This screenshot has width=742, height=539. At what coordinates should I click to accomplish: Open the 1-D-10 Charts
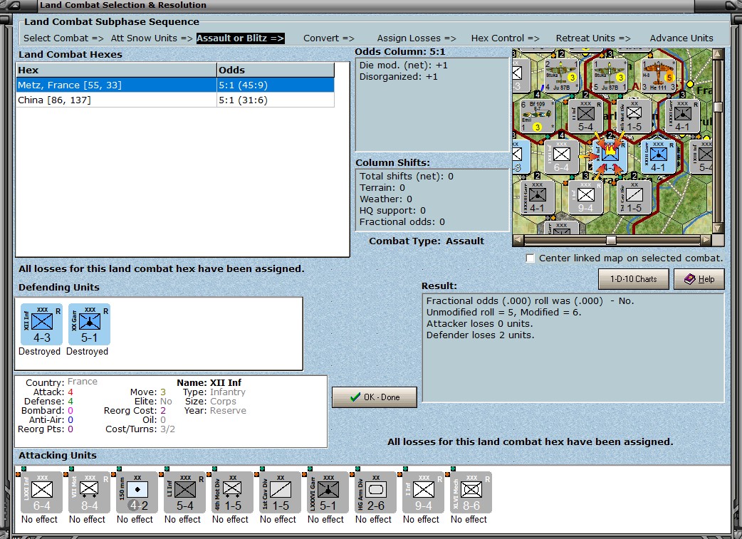(634, 278)
